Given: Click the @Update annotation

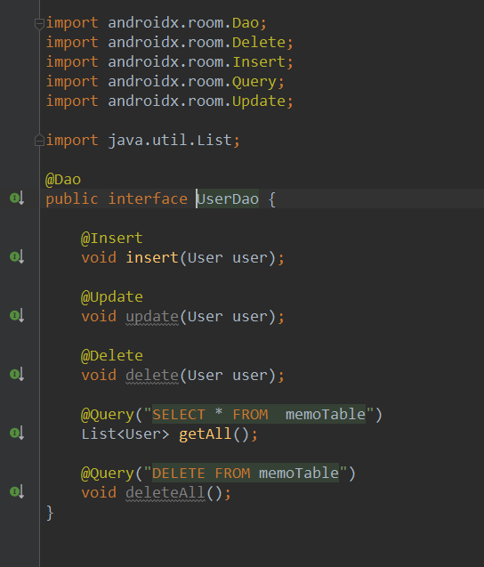Looking at the screenshot, I should 112,297.
